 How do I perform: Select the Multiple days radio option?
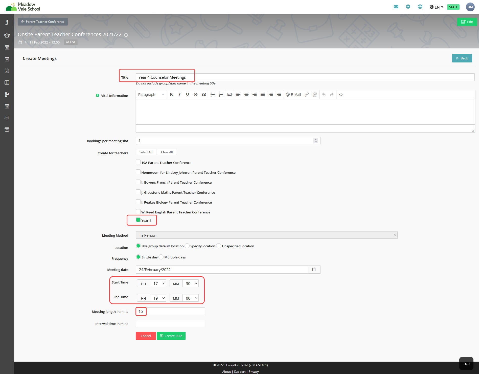pos(161,257)
